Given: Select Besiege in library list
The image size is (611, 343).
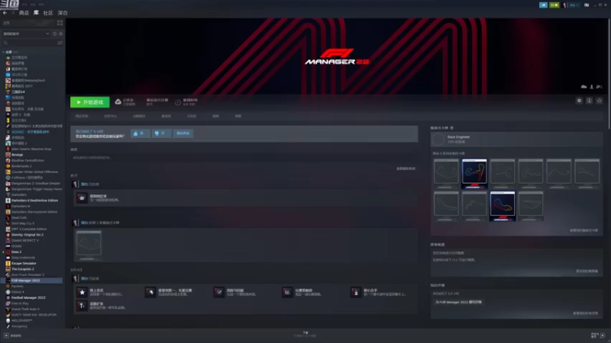Looking at the screenshot, I should coord(17,155).
